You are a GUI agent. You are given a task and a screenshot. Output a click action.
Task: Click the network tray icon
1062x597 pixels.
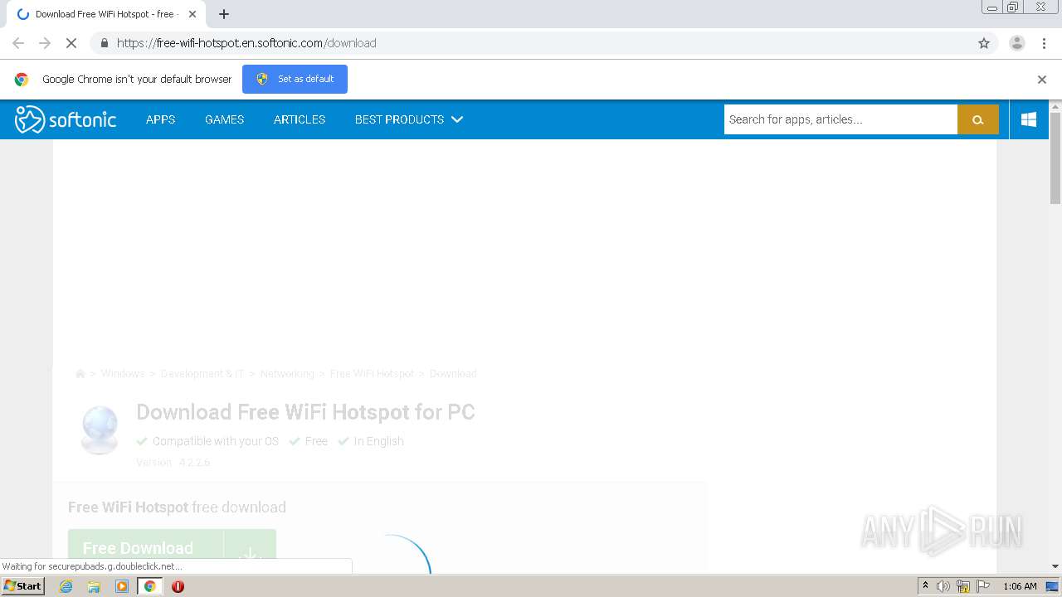[963, 586]
